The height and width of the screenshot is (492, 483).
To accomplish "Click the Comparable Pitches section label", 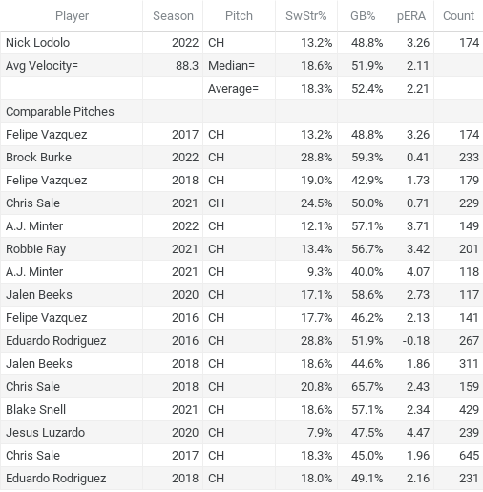I will 60,112.
